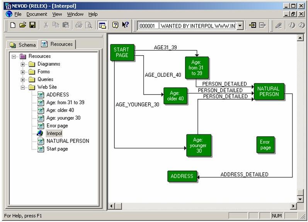Select the START PAGE diagram node

121,53
